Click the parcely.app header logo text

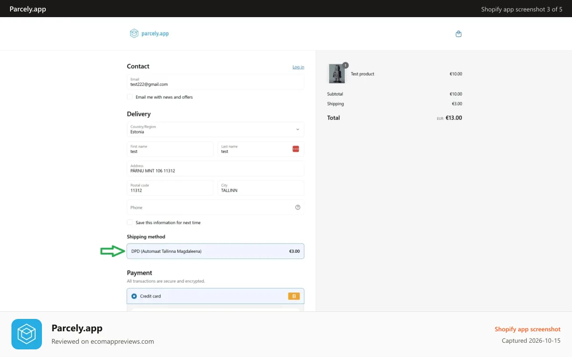coord(155,34)
